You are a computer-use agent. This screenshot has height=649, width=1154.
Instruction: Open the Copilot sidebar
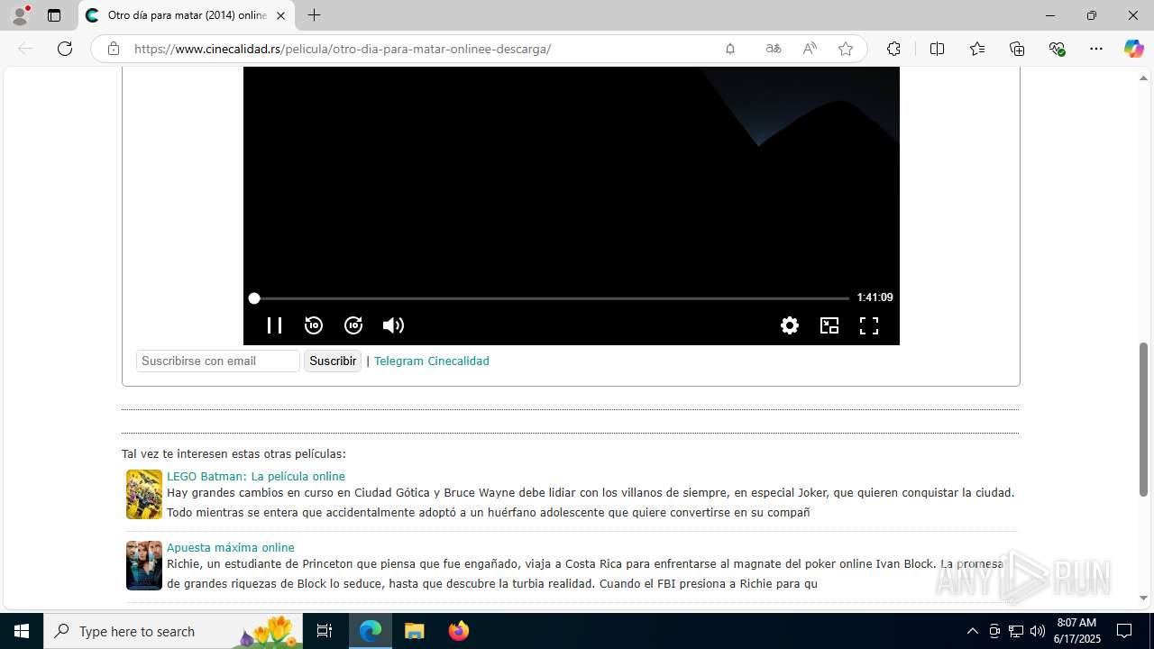point(1133,49)
